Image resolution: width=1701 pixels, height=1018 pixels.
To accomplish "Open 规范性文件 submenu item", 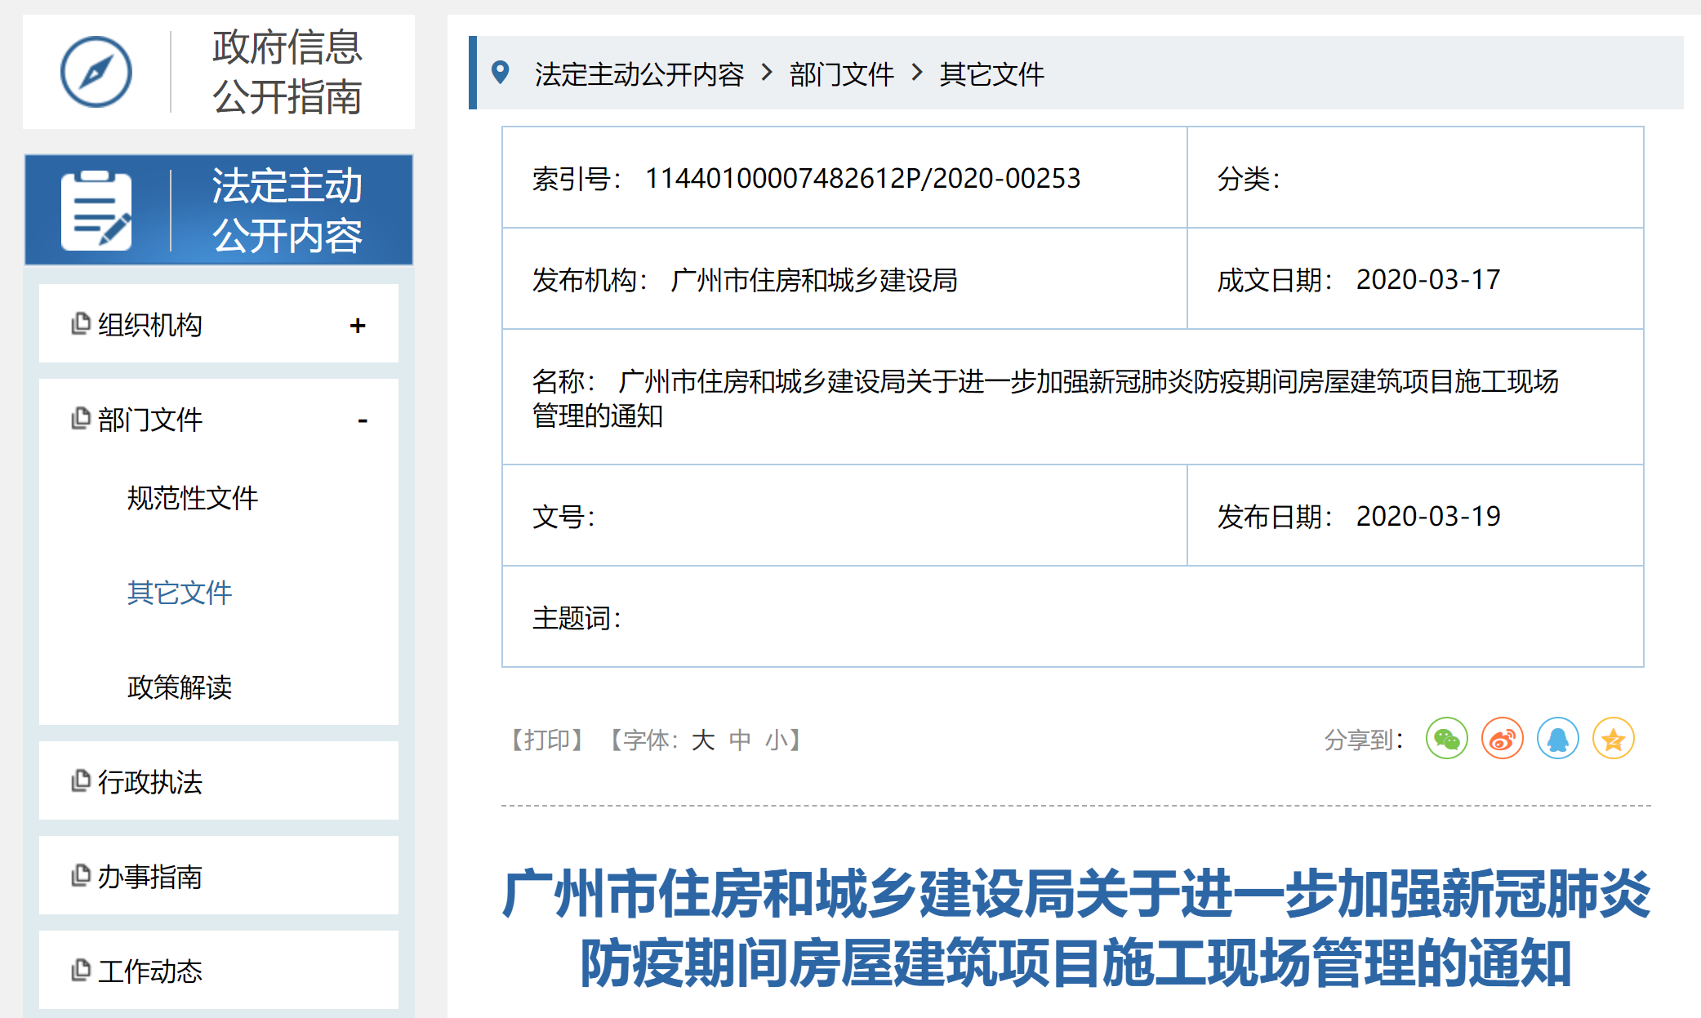I will pos(192,498).
